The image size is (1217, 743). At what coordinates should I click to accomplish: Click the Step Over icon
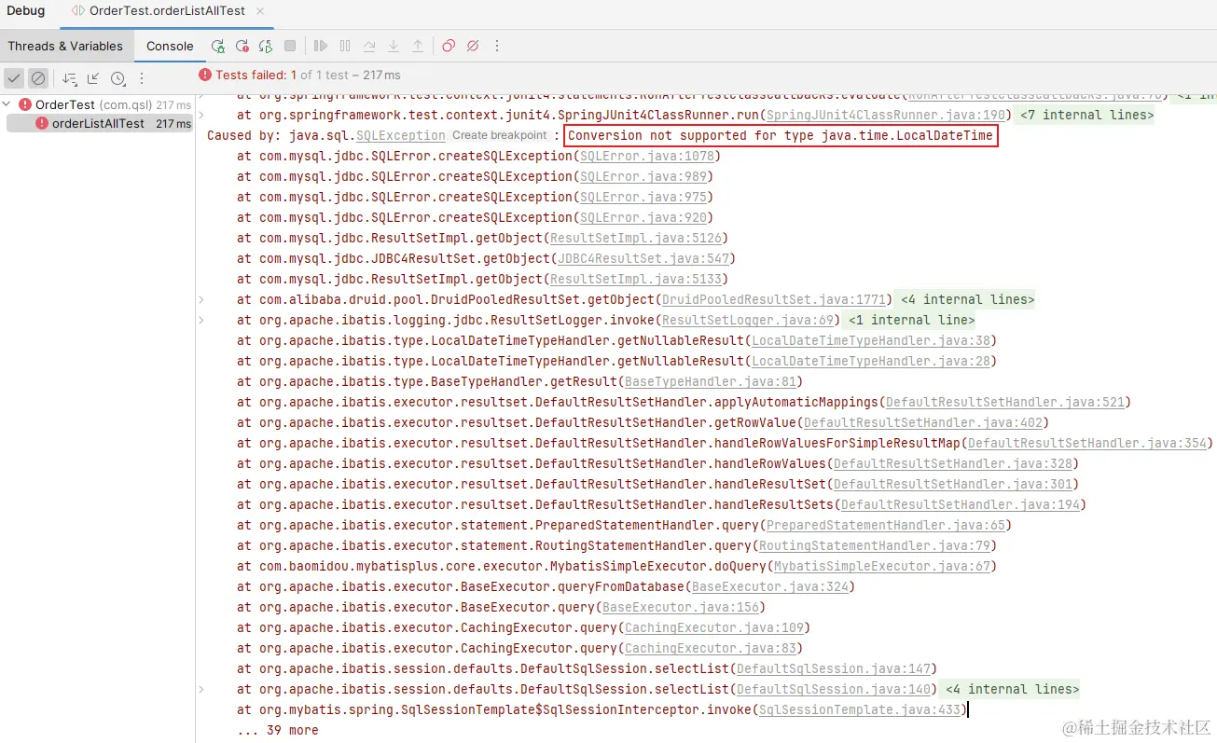click(369, 46)
